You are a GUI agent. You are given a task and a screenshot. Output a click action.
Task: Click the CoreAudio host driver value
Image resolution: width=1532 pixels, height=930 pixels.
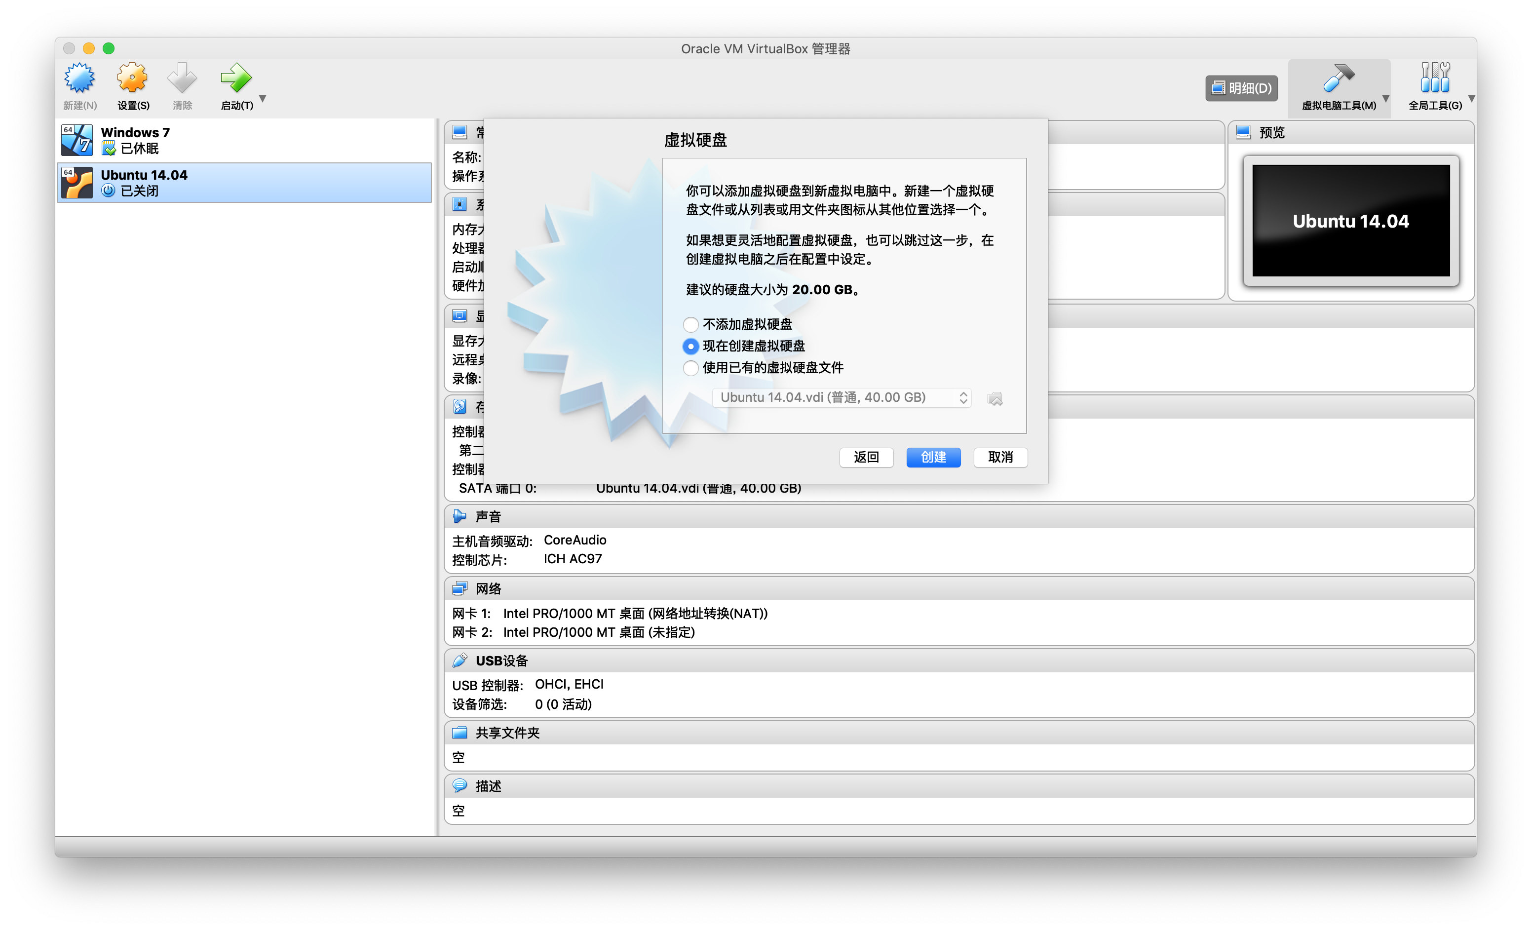[x=575, y=540]
